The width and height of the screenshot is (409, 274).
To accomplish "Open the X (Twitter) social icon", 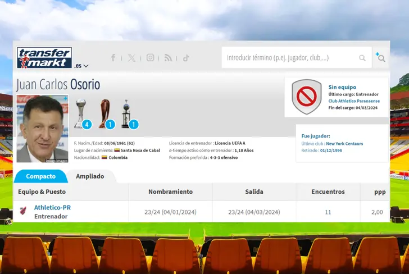I will pos(131,58).
